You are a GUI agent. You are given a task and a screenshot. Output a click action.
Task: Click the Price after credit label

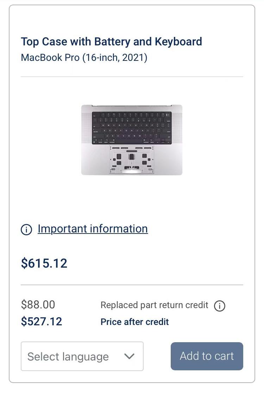pyautogui.click(x=134, y=322)
